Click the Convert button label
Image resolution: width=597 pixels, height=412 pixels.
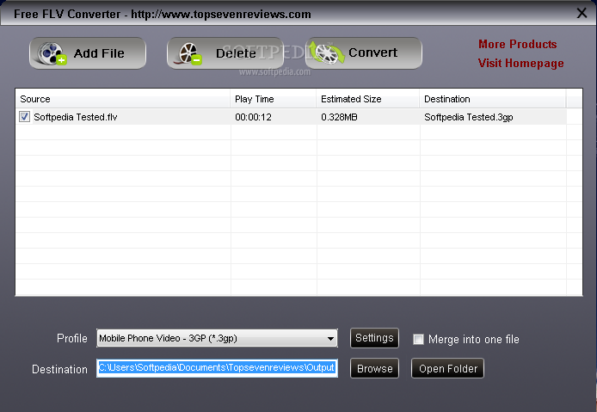click(372, 52)
